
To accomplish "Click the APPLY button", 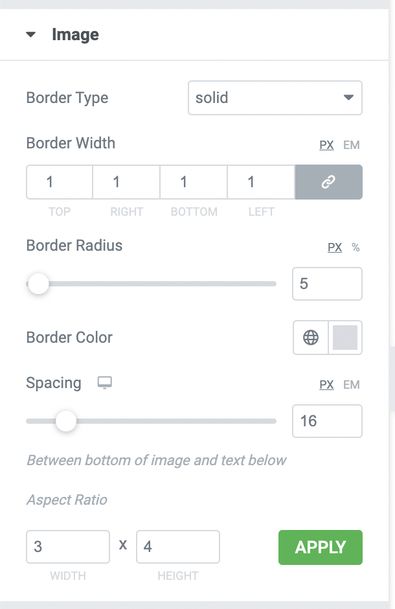I will click(x=321, y=547).
